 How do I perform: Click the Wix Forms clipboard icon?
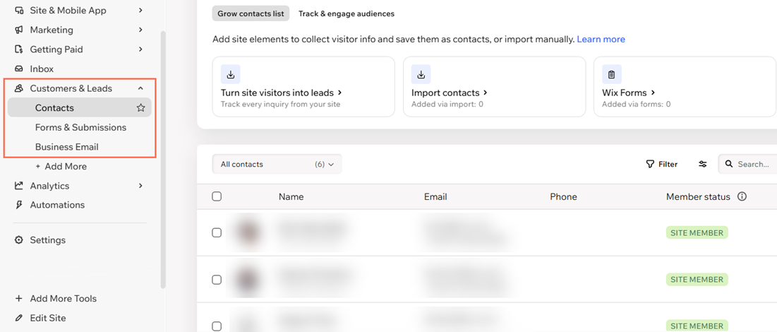pyautogui.click(x=611, y=74)
